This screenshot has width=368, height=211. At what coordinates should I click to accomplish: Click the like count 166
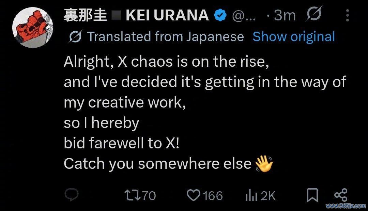[x=213, y=196]
